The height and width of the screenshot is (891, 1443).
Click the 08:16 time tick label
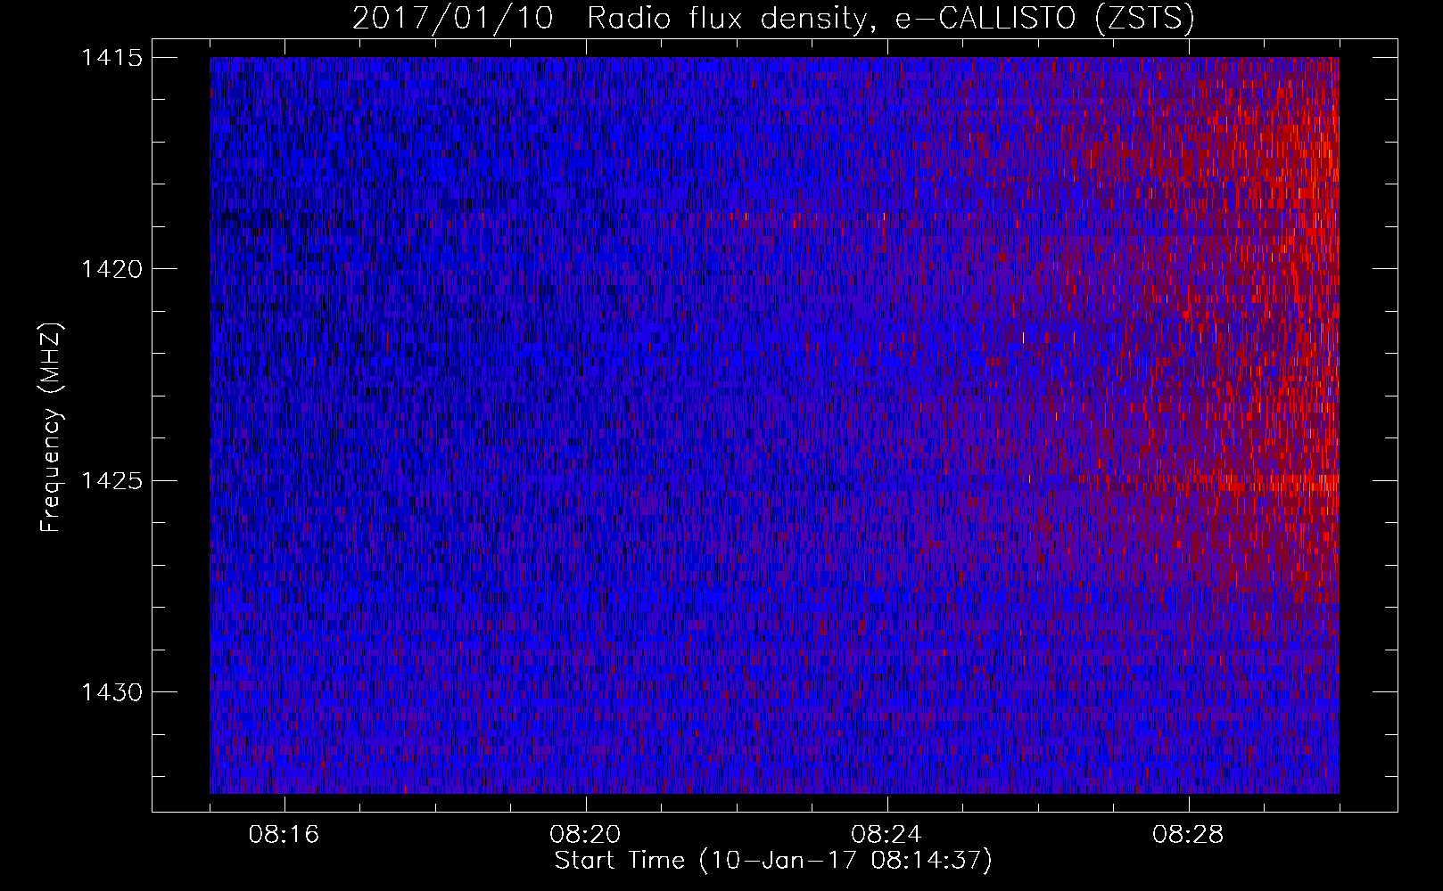(x=284, y=835)
